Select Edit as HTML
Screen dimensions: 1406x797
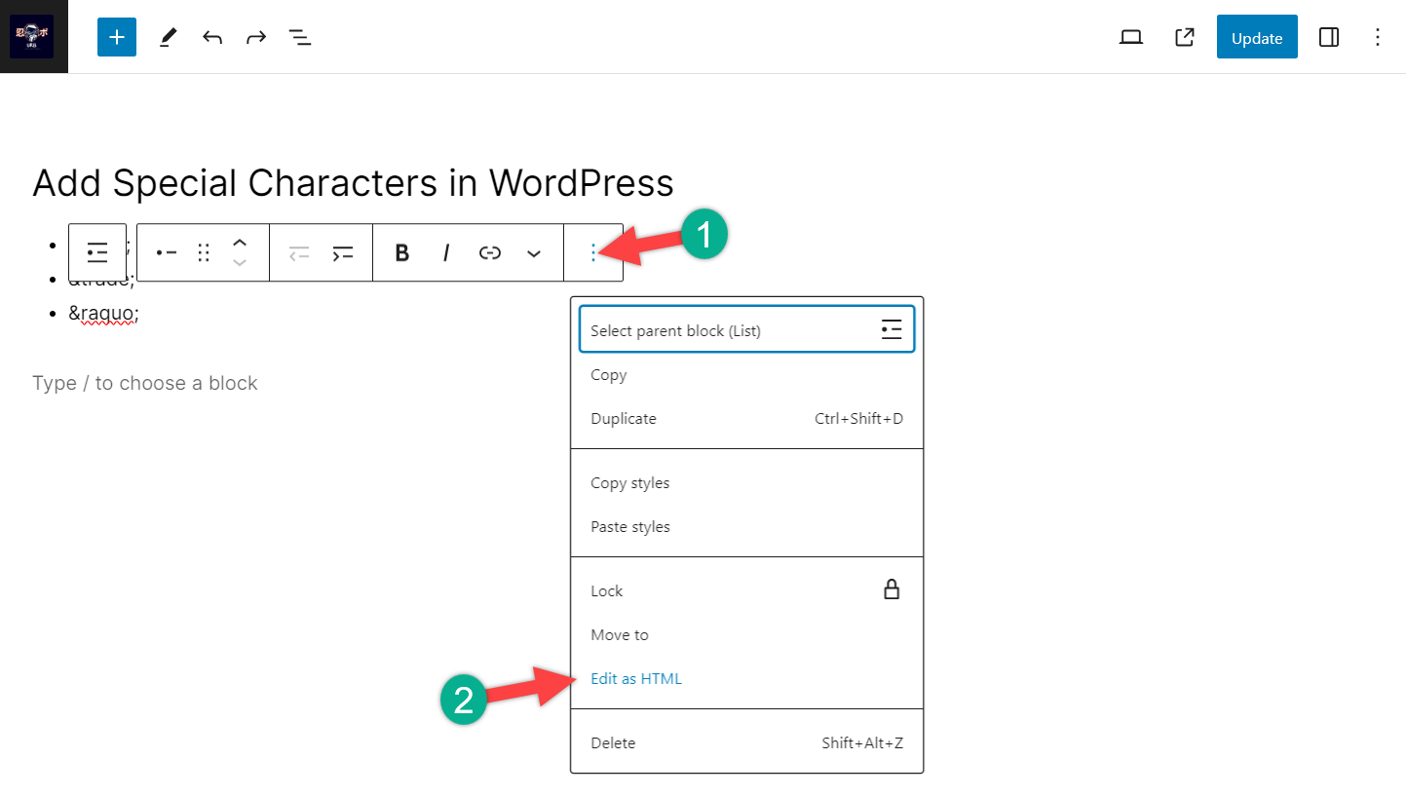[636, 678]
